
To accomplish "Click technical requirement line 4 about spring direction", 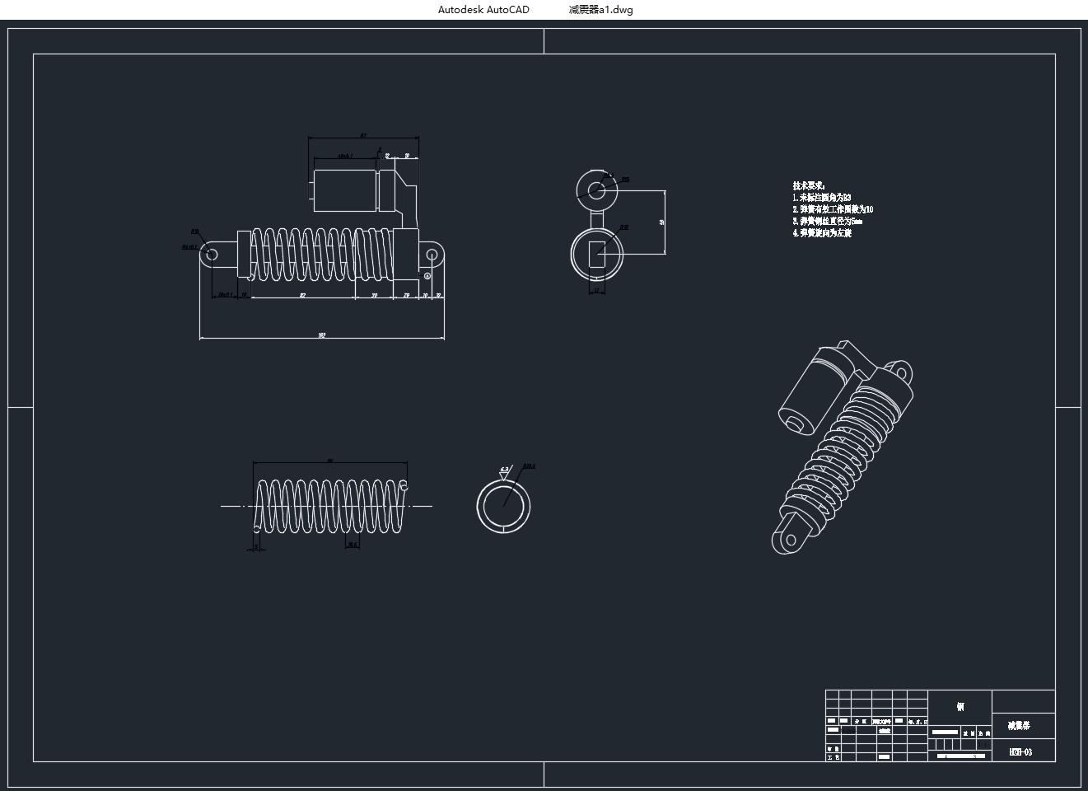I will point(822,233).
